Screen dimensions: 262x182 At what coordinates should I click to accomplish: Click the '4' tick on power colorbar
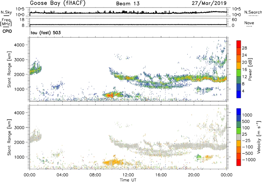click(243, 91)
